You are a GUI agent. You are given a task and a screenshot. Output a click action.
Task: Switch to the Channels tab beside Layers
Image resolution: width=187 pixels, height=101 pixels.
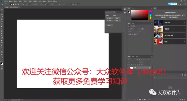coord(133,57)
